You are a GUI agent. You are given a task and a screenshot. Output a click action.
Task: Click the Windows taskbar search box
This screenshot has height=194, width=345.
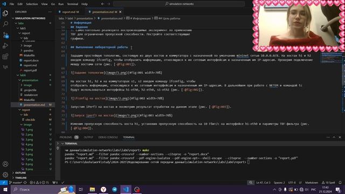click(43, 189)
